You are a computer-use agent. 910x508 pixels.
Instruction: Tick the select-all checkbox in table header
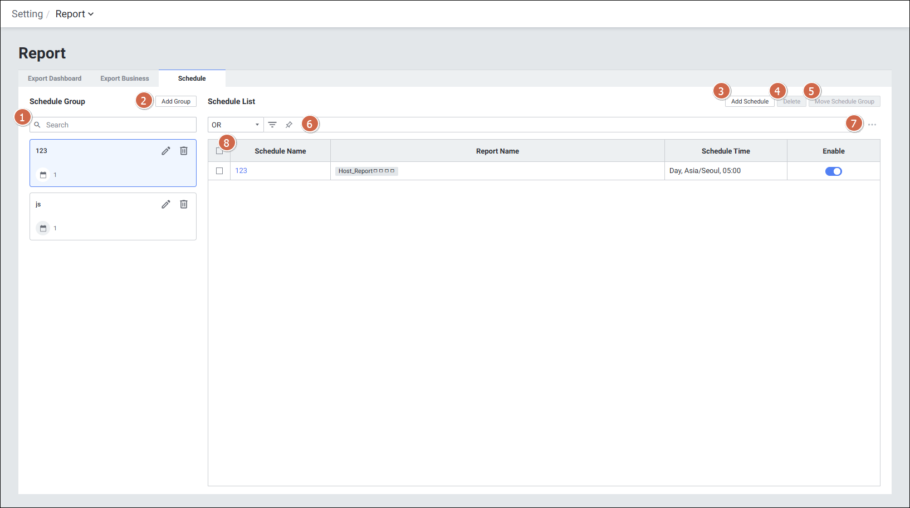[x=219, y=151]
